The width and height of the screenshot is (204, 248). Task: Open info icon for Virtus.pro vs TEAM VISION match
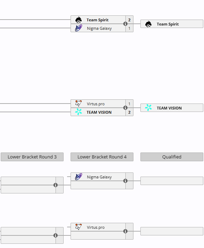(x=125, y=108)
